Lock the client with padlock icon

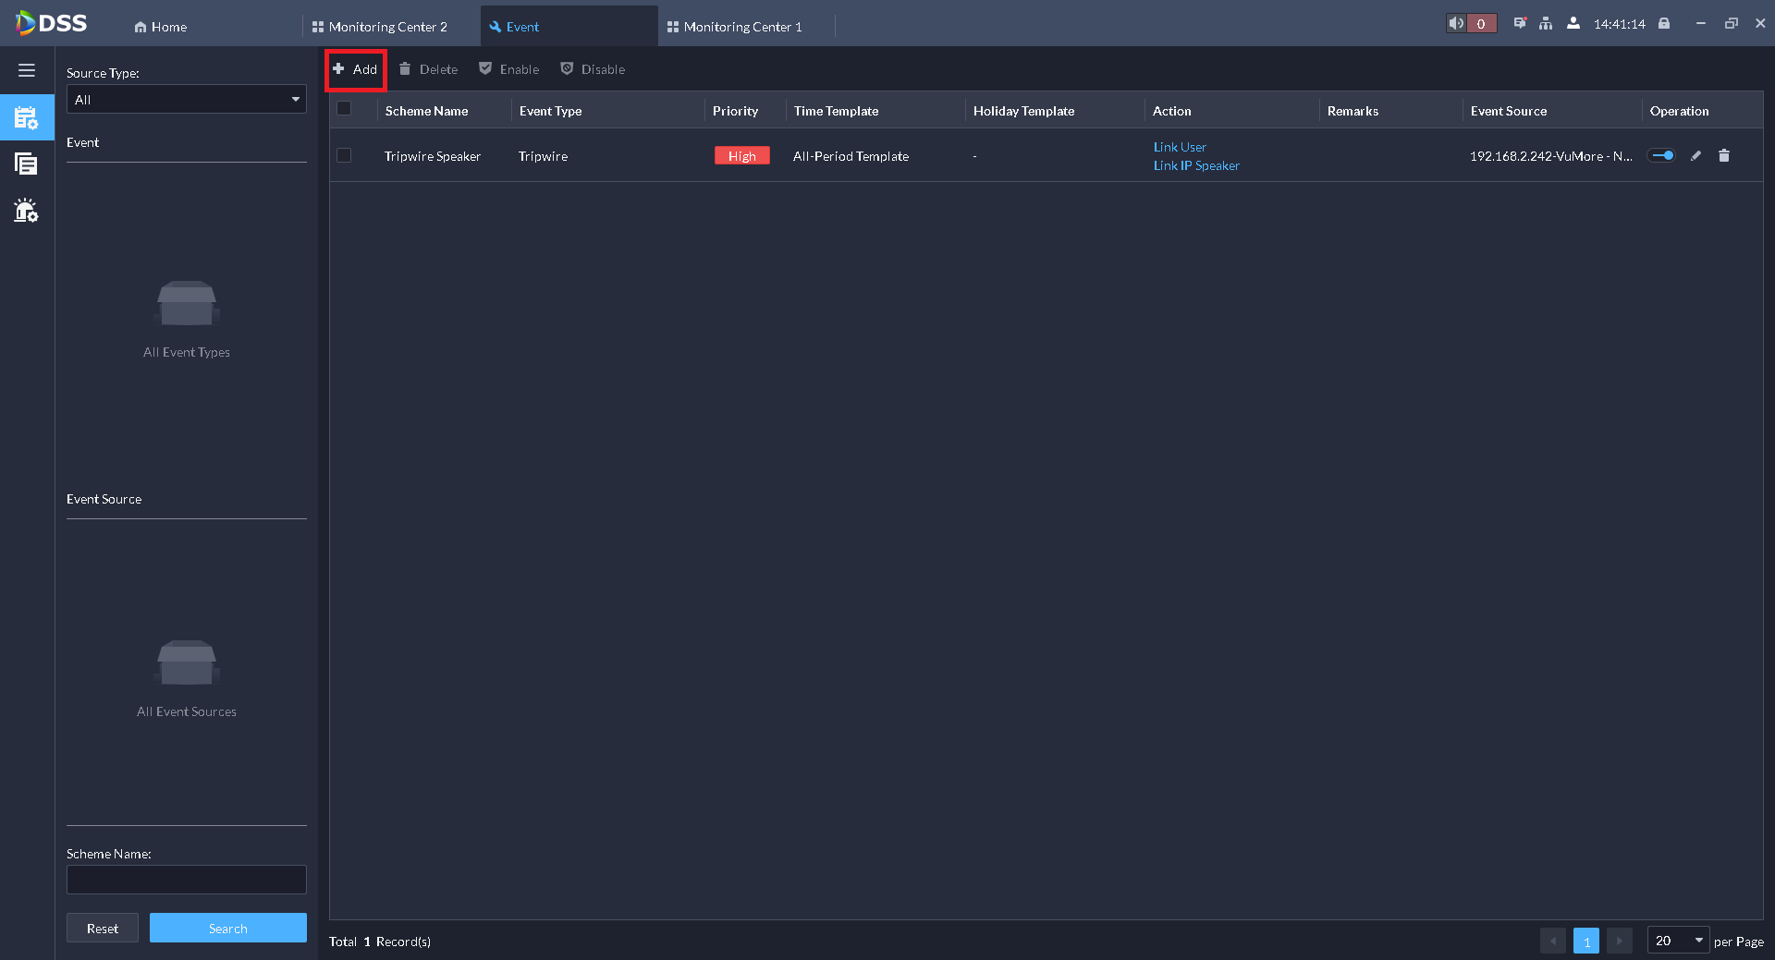(1664, 24)
